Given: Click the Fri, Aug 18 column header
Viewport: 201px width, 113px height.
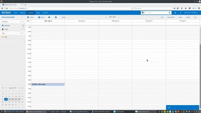Looking at the screenshot, I should tap(182, 21).
